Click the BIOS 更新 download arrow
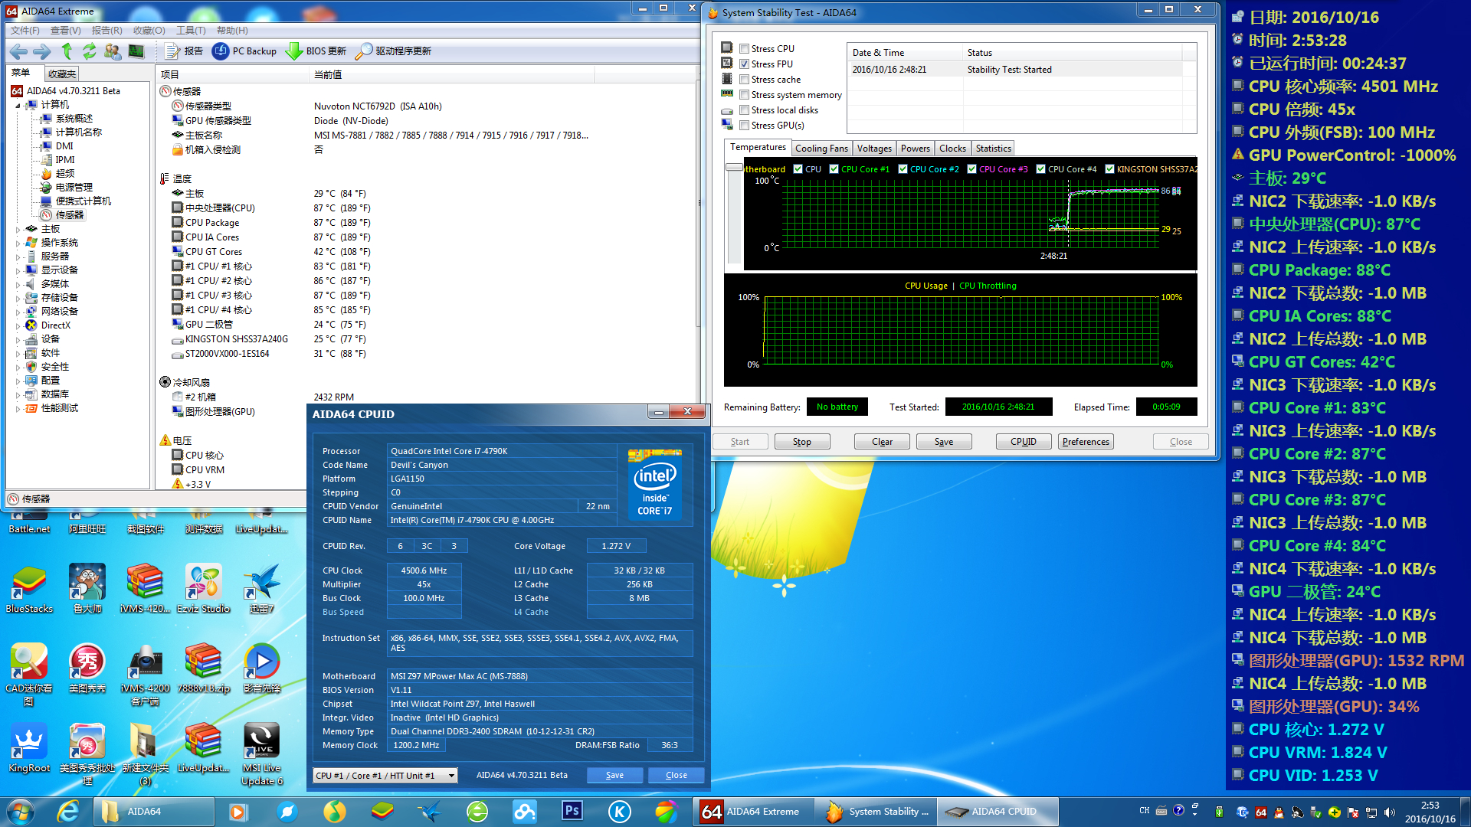 tap(294, 51)
